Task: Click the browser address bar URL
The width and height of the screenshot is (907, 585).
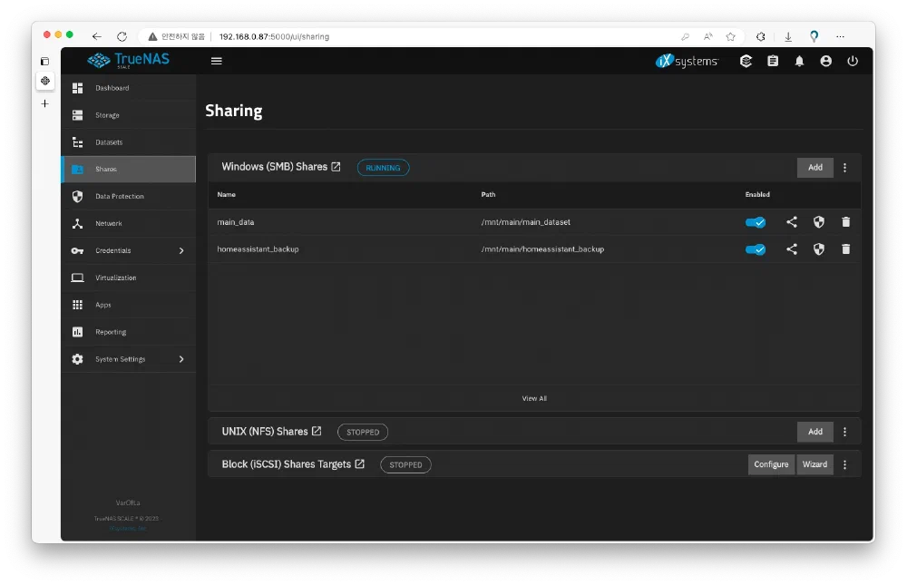Action: (274, 37)
